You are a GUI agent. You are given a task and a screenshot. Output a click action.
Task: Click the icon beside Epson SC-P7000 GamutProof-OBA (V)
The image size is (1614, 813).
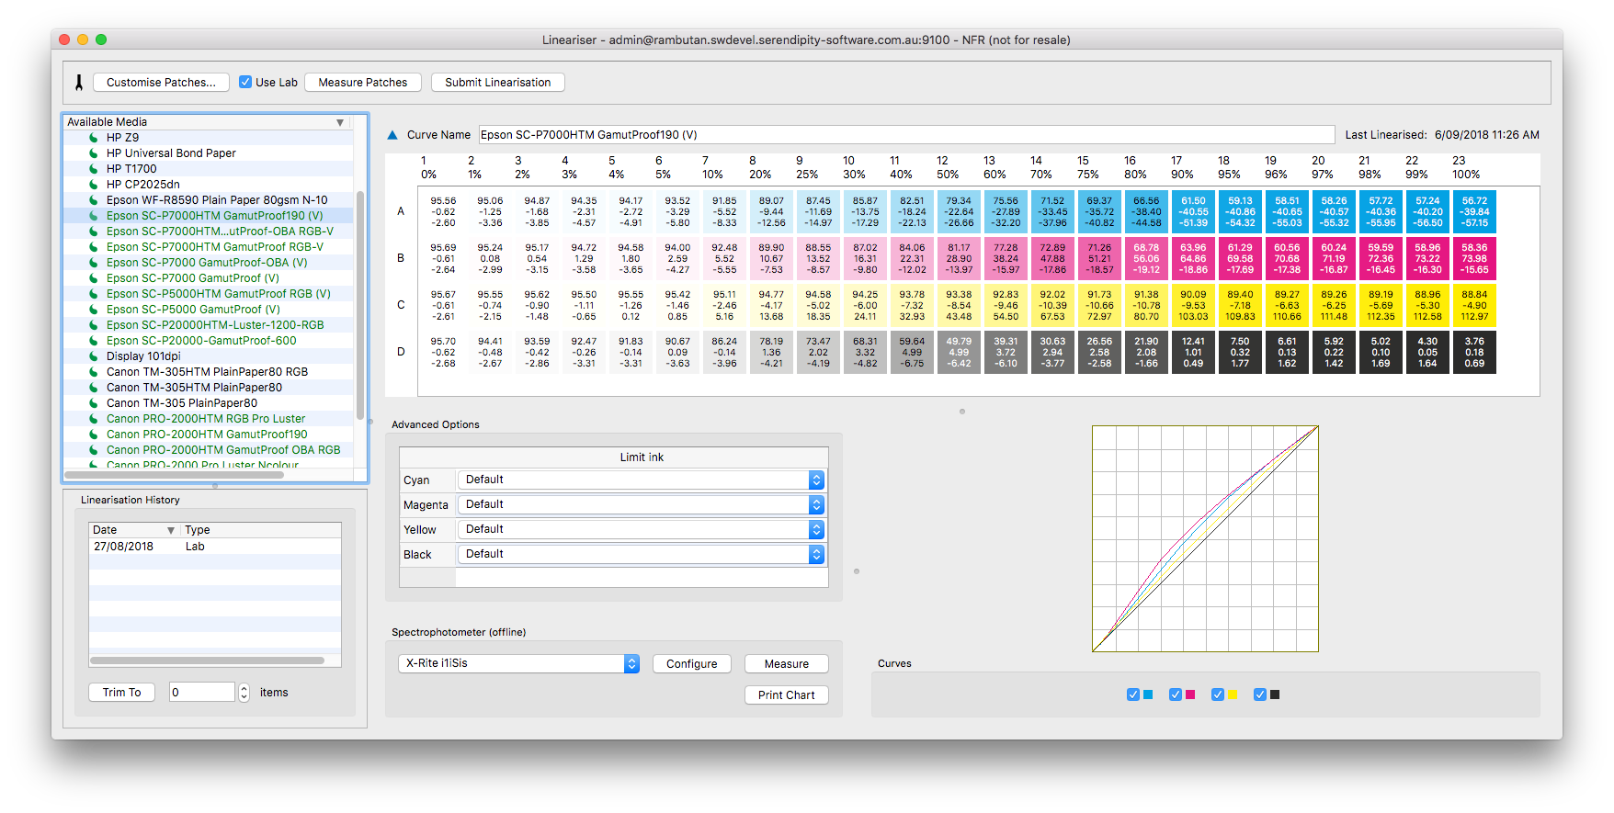94,263
